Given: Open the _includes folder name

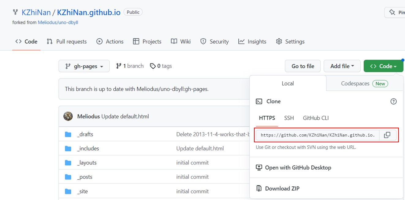Looking at the screenshot, I should click(x=88, y=148).
